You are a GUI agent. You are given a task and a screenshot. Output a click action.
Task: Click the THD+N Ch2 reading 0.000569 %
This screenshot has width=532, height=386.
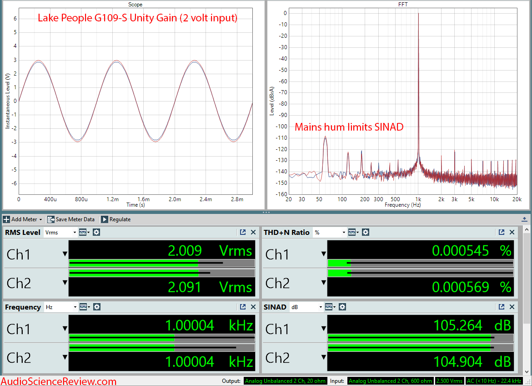pos(472,287)
